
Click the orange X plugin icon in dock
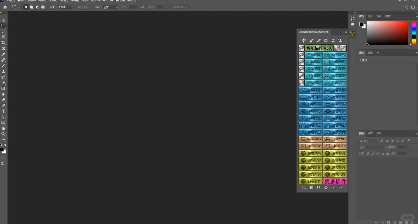352,34
